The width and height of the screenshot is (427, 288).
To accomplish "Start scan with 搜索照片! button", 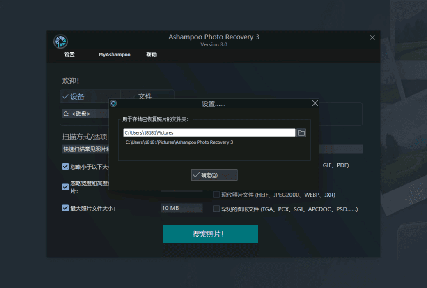I will point(211,234).
